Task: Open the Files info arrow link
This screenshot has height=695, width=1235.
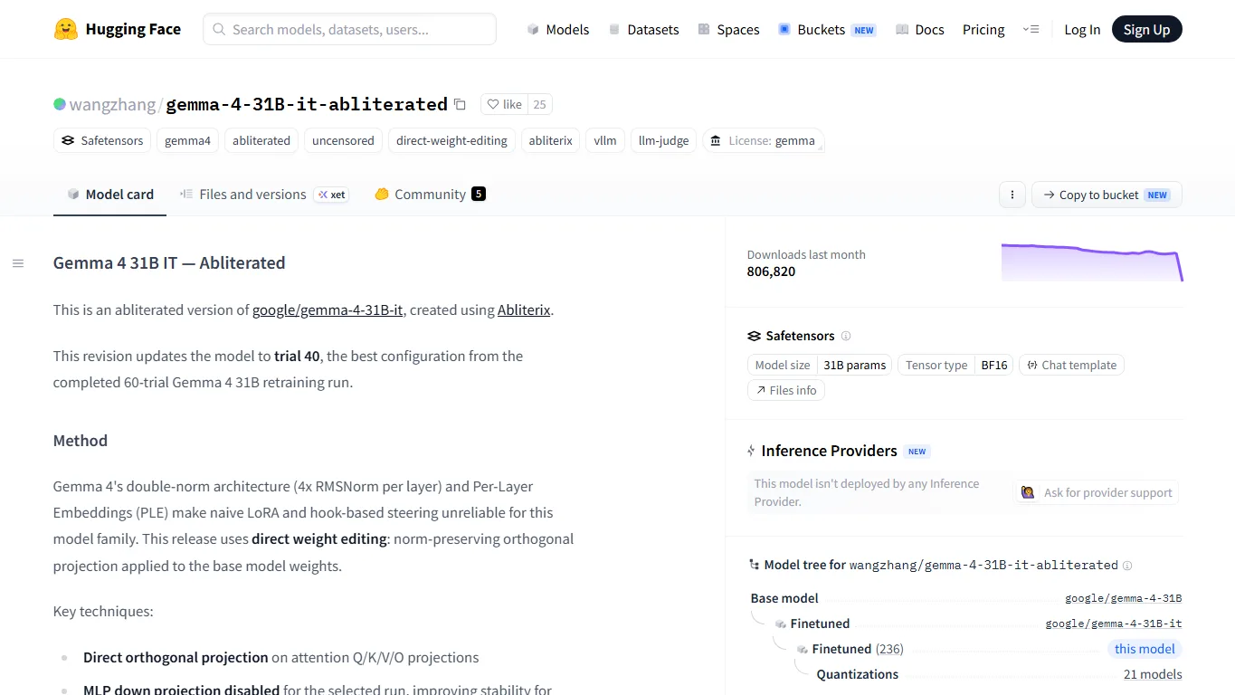Action: pos(785,390)
